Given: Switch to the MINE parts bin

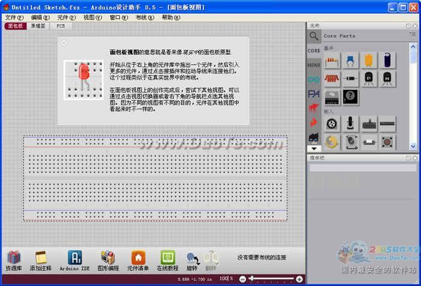Looking at the screenshot, I should coord(314,65).
